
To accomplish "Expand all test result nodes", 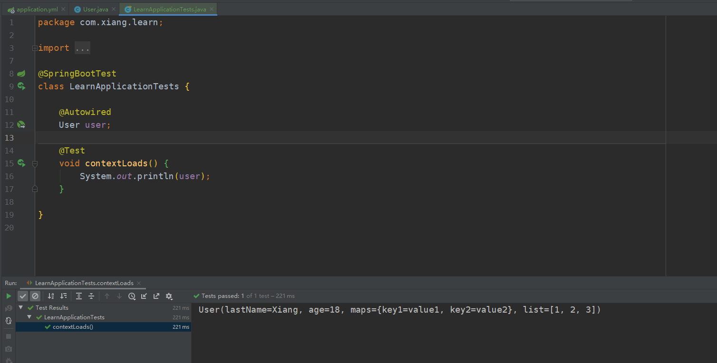I will click(79, 296).
